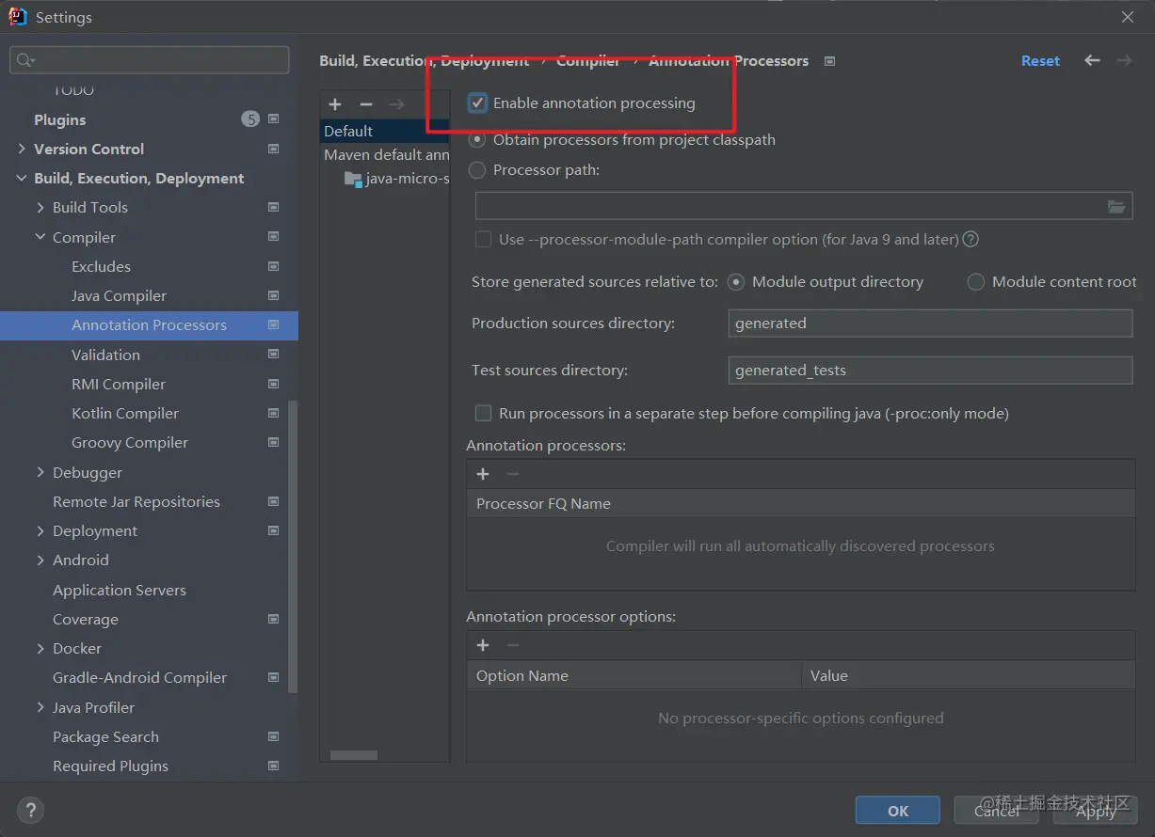Image resolution: width=1155 pixels, height=837 pixels.
Task: Click the Processor FQ Name column header
Action: click(801, 503)
